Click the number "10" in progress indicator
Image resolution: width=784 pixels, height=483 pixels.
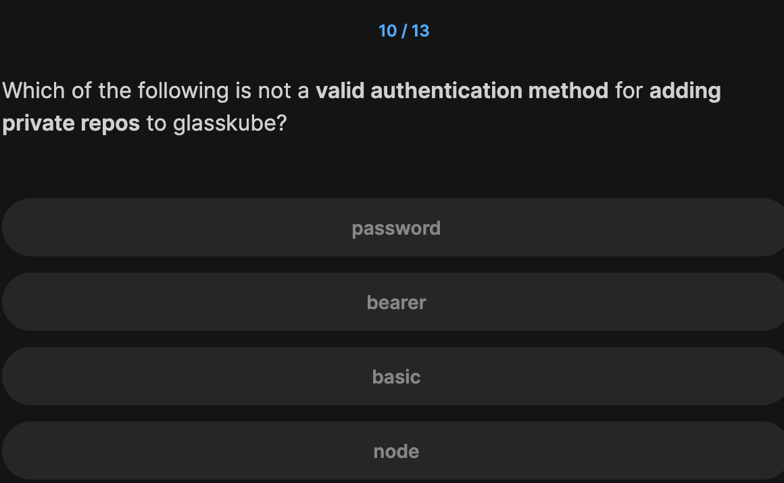click(x=388, y=31)
